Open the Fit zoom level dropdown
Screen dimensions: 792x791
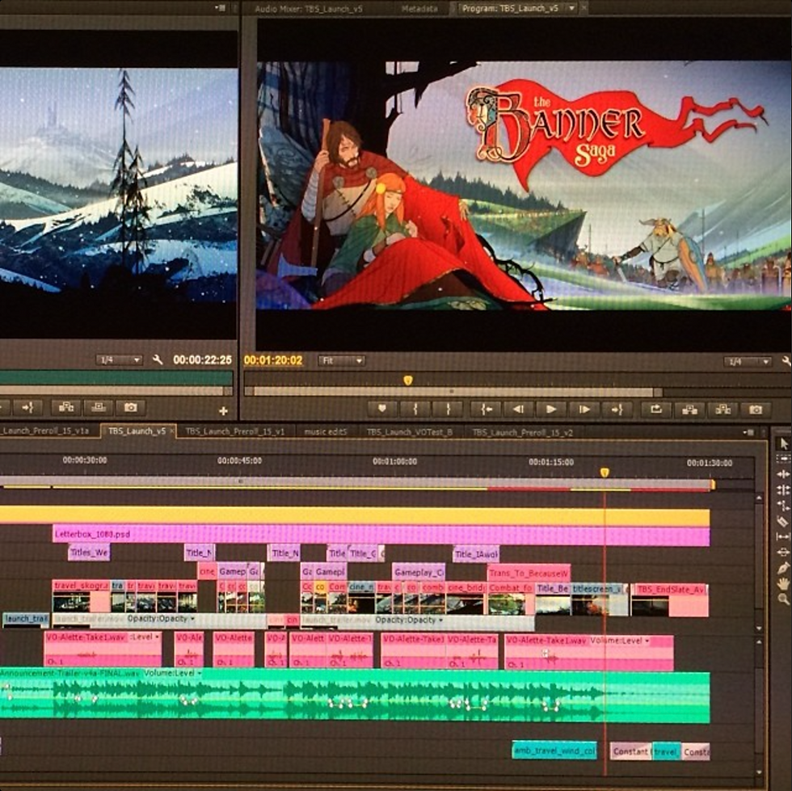(341, 360)
